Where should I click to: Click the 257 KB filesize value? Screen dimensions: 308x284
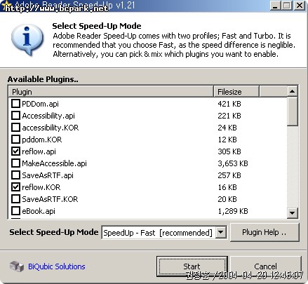point(229,175)
